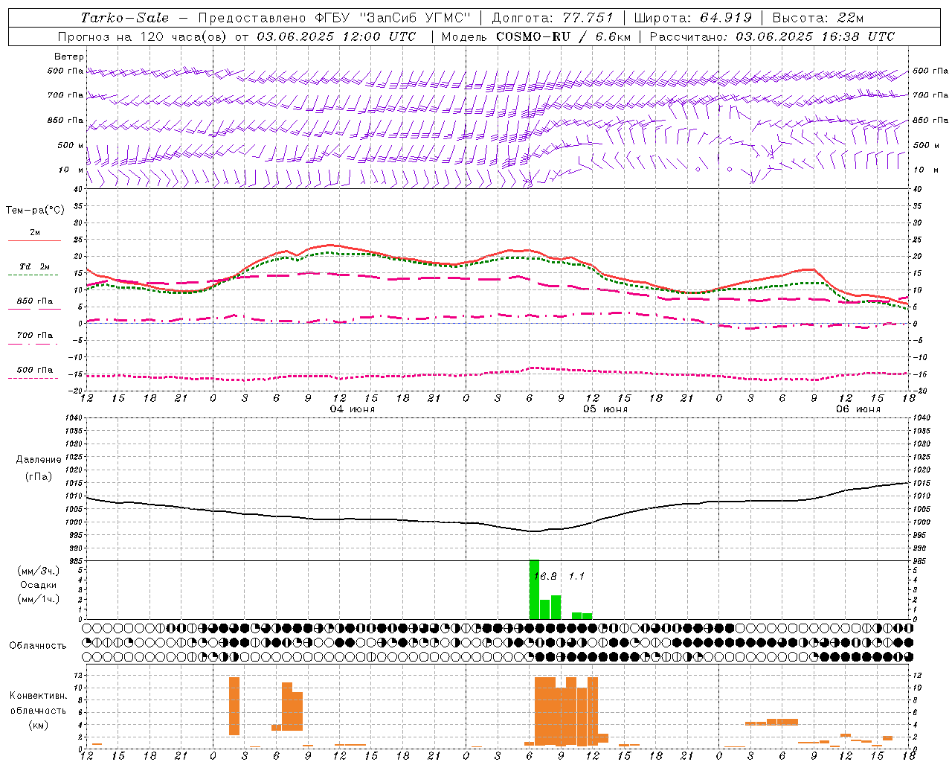This screenshot has width=952, height=762.
Task: Click the 'Долгота: 77.751' value
Action: [553, 18]
